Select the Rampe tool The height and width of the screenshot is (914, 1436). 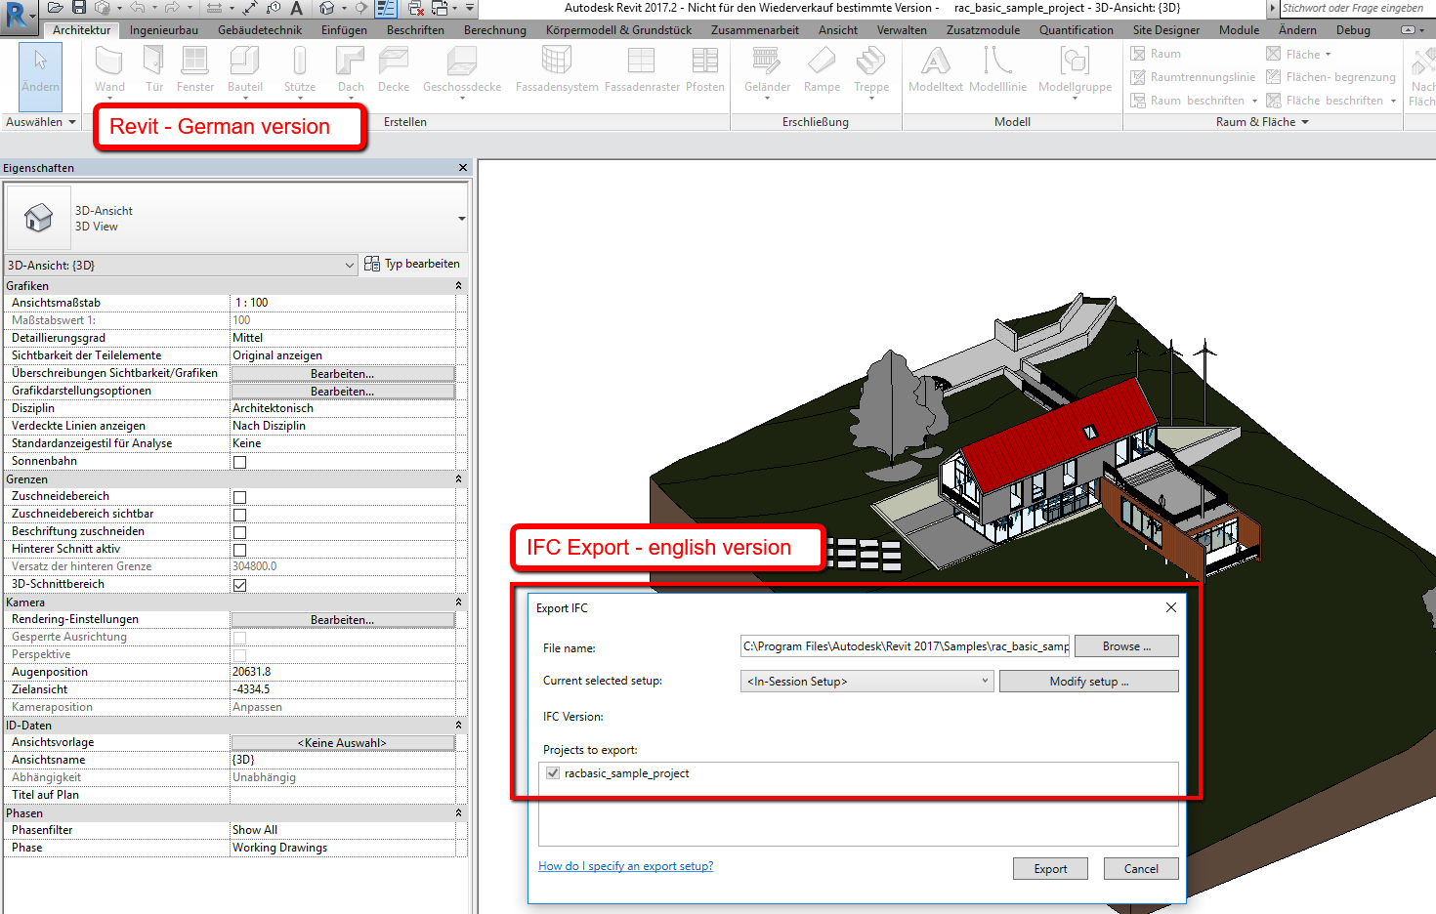pyautogui.click(x=822, y=69)
